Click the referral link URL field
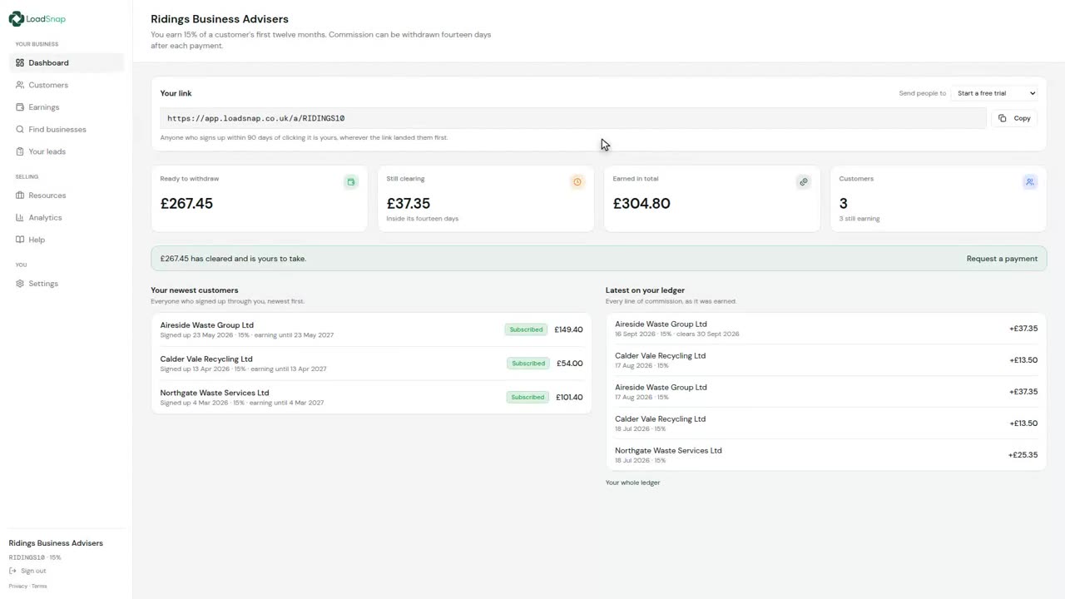1065x599 pixels. click(x=573, y=118)
